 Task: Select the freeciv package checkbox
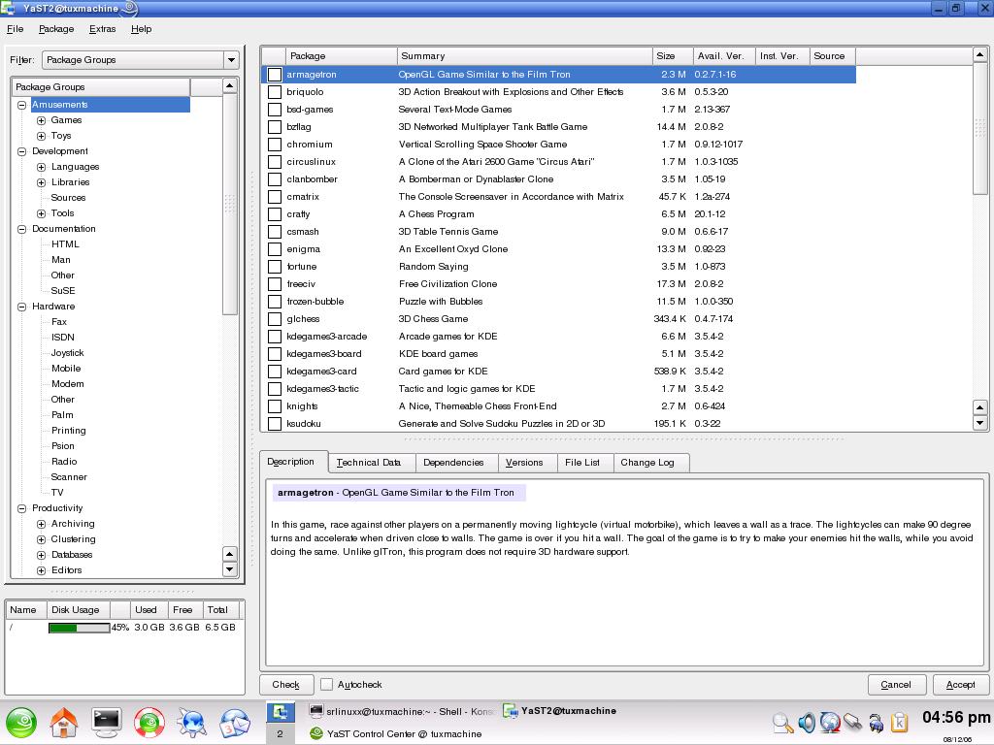(x=275, y=284)
